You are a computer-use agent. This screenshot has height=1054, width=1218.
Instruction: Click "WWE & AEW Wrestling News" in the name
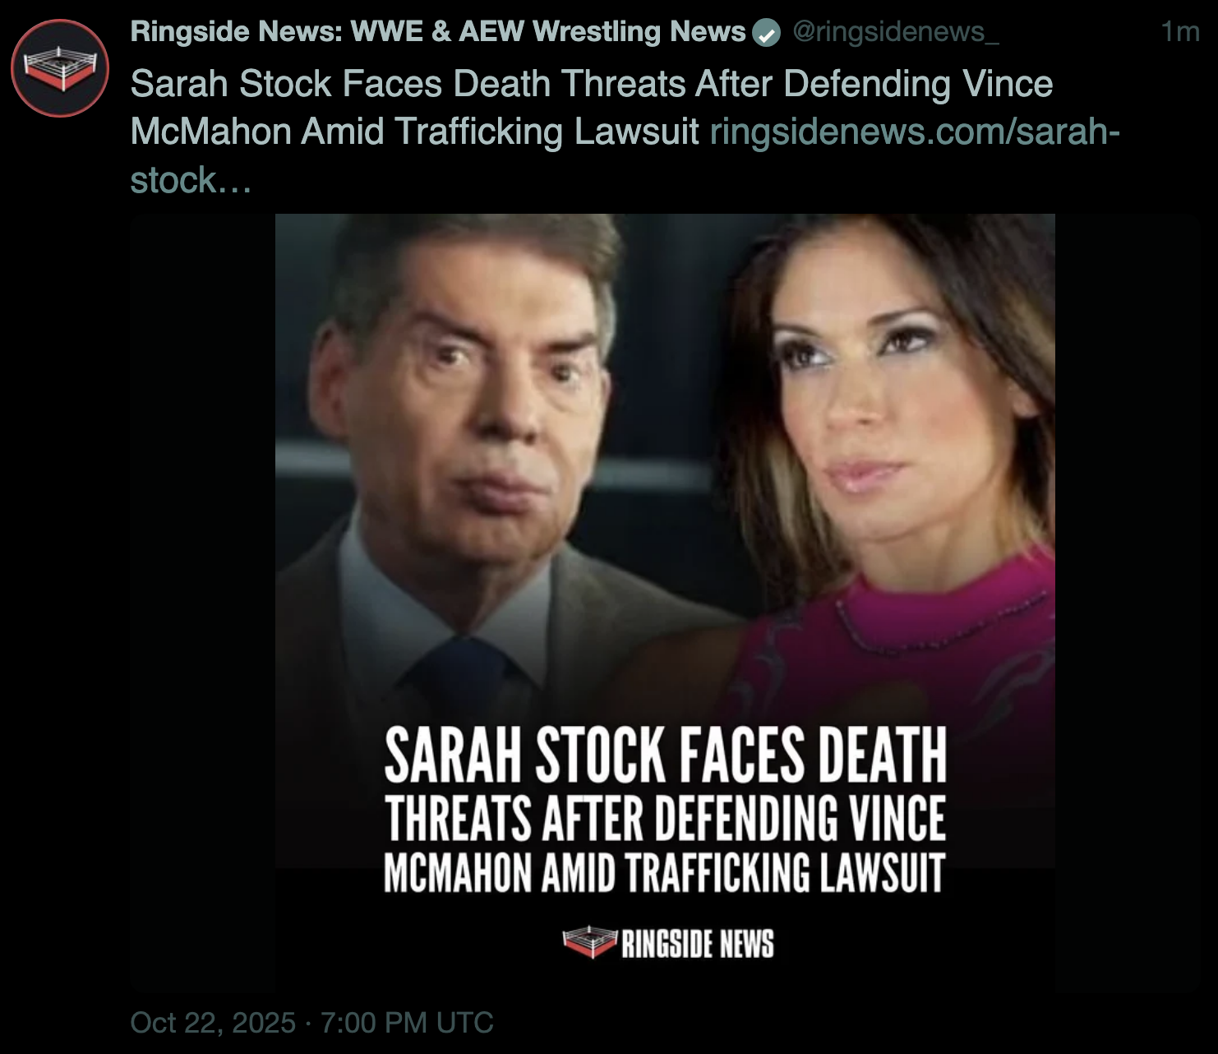click(548, 31)
